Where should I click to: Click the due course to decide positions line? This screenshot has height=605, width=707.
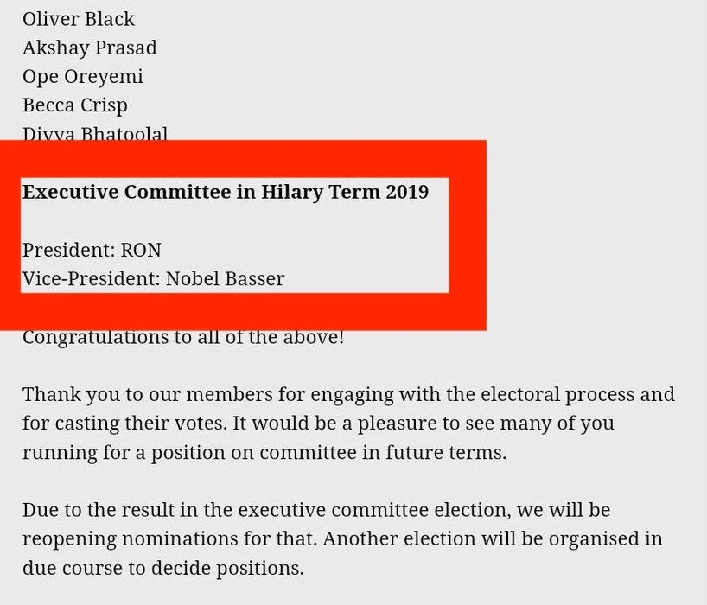click(163, 568)
